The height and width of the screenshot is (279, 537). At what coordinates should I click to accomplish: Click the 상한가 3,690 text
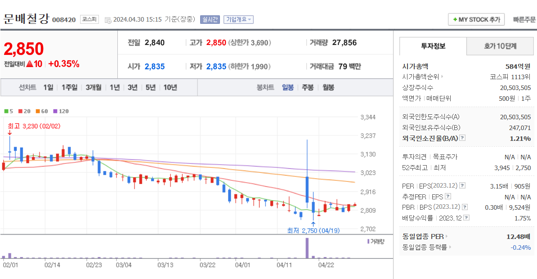(x=250, y=42)
